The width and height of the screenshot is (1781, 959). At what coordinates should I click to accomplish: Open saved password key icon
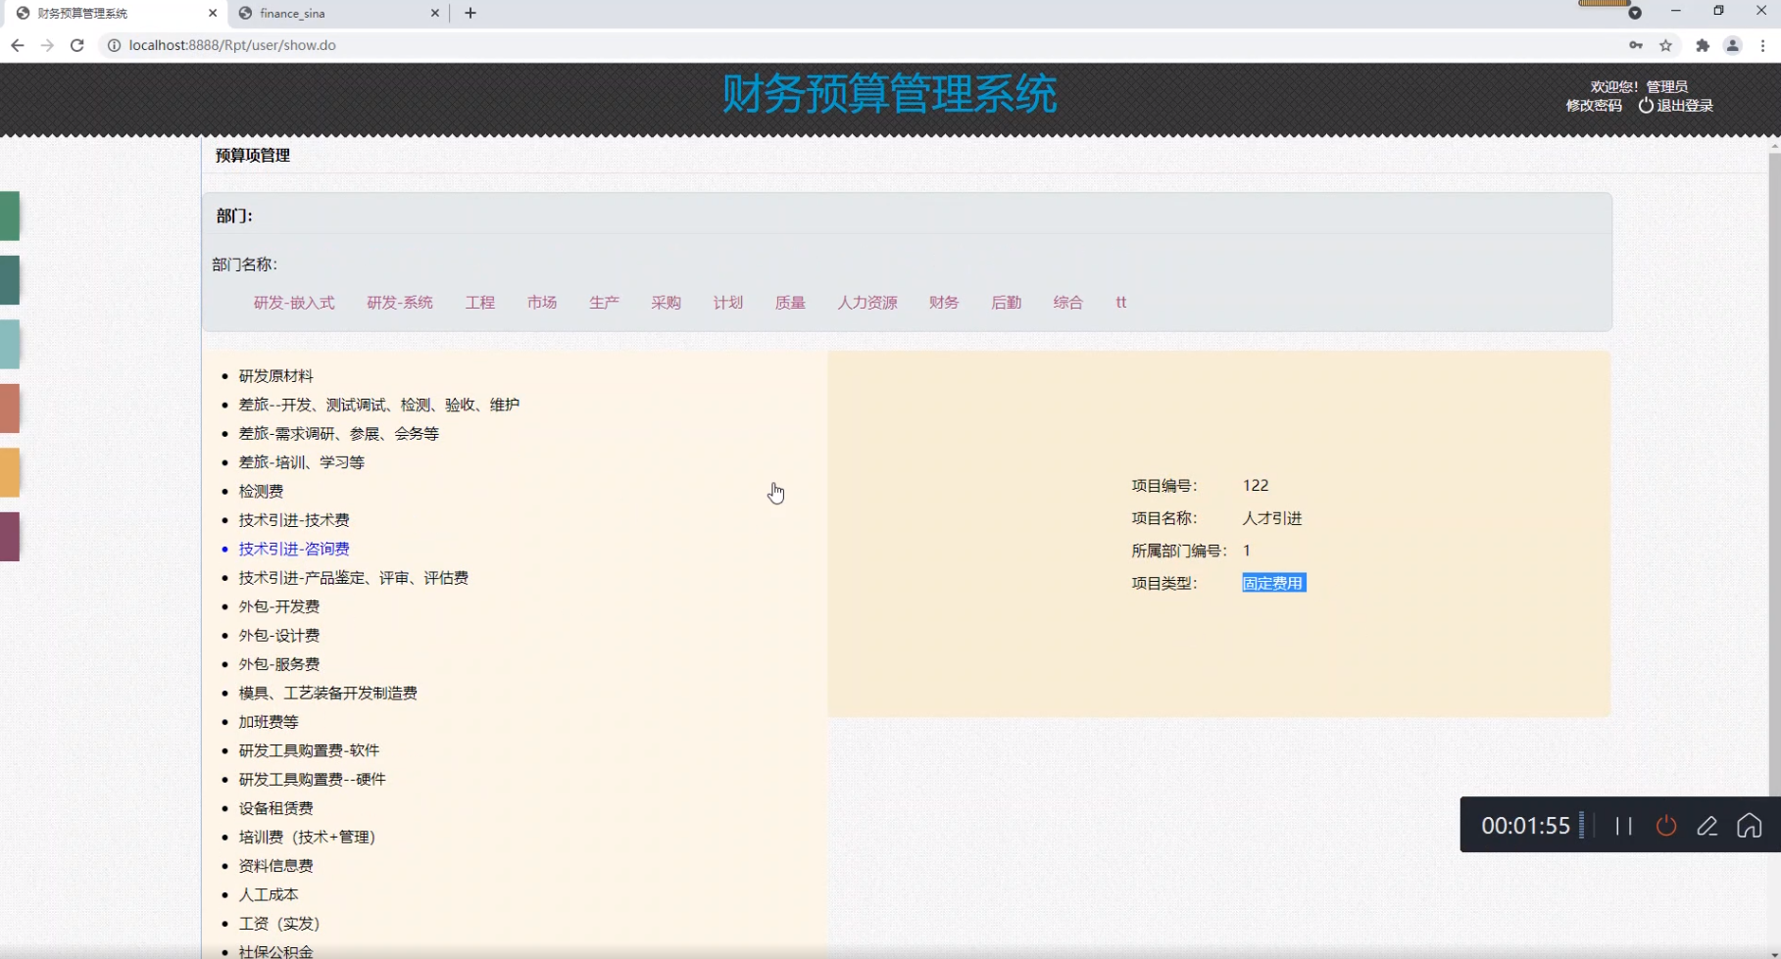pos(1636,45)
